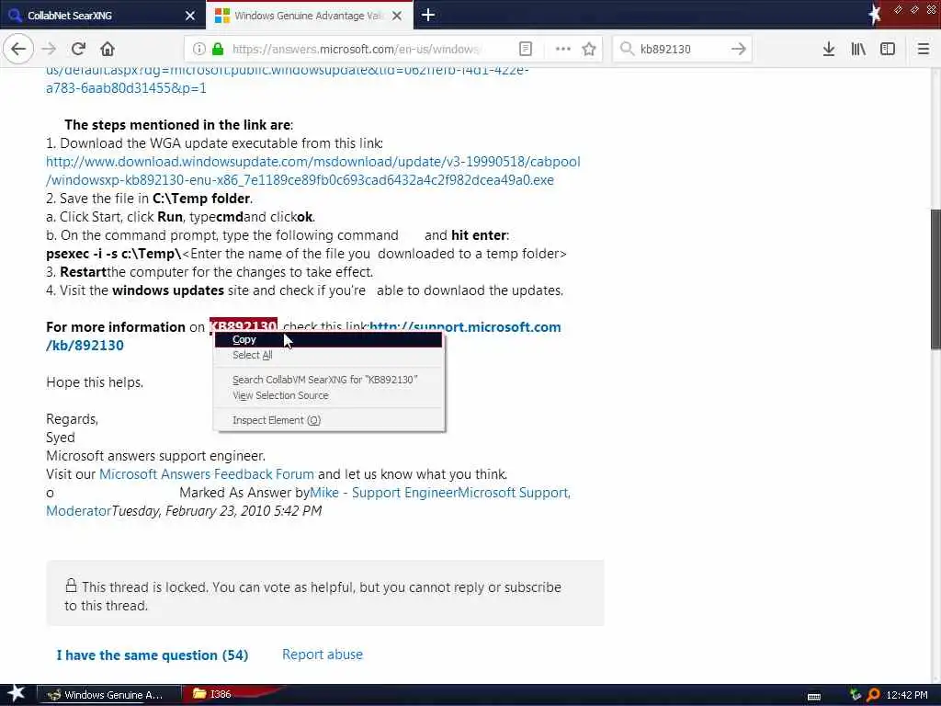Open the hamburger application menu
Viewport: 941px width, 706px height.
pyautogui.click(x=924, y=49)
